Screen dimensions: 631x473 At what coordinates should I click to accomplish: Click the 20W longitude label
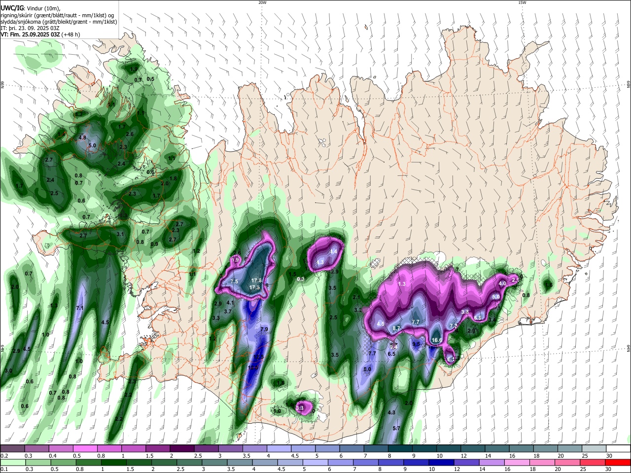[262, 2]
